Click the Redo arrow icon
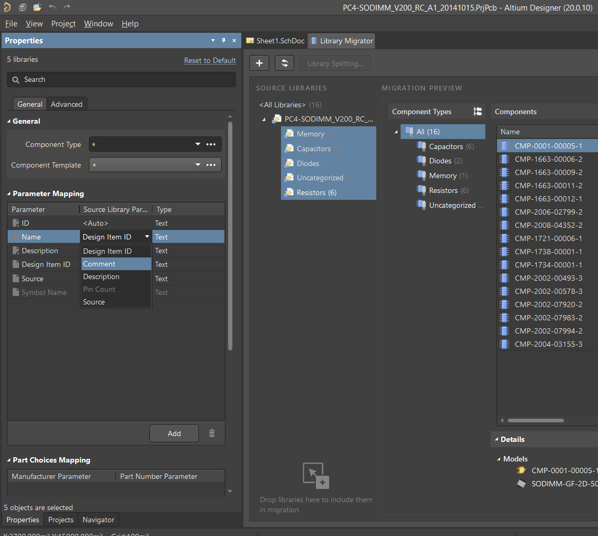This screenshot has height=536, width=598. pyautogui.click(x=66, y=7)
